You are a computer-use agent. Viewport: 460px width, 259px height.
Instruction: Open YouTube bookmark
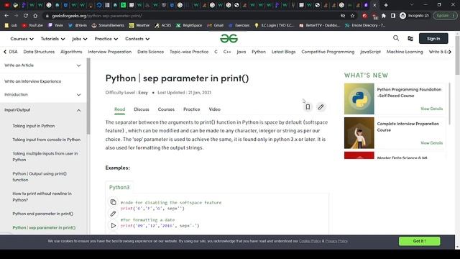pyautogui.click(x=32, y=25)
